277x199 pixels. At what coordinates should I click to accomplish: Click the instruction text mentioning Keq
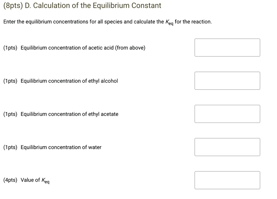click(x=107, y=21)
